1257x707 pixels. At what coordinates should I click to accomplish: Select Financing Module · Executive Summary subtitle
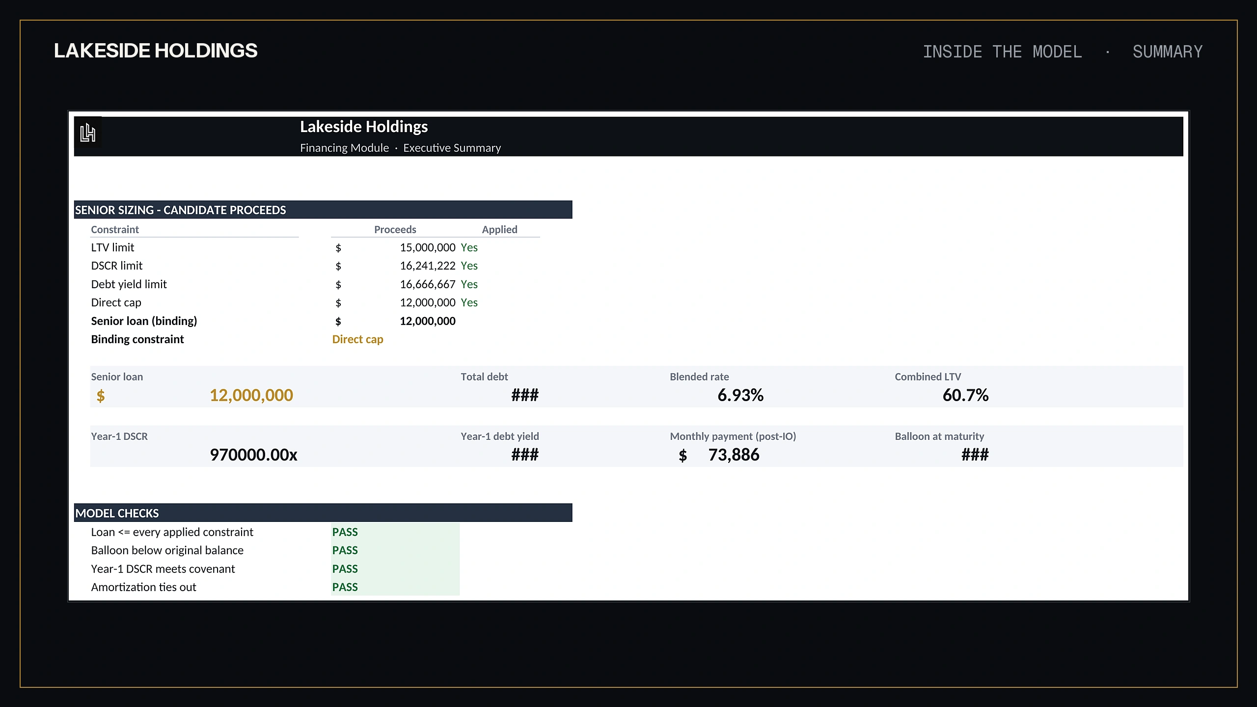pos(400,148)
